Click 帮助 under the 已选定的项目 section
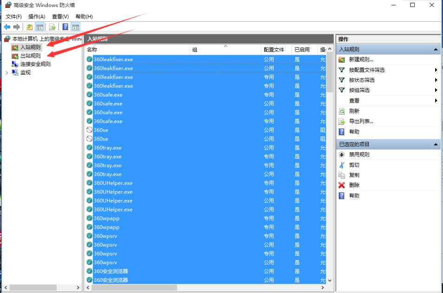The width and height of the screenshot is (443, 293). [354, 196]
